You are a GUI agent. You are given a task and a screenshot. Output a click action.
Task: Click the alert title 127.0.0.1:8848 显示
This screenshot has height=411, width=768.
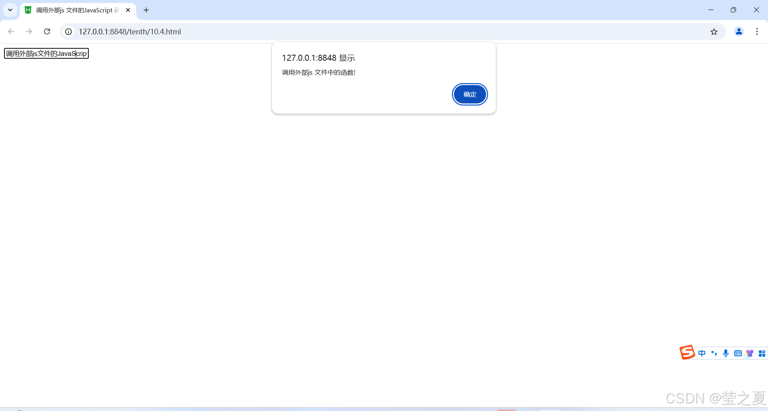tap(318, 58)
